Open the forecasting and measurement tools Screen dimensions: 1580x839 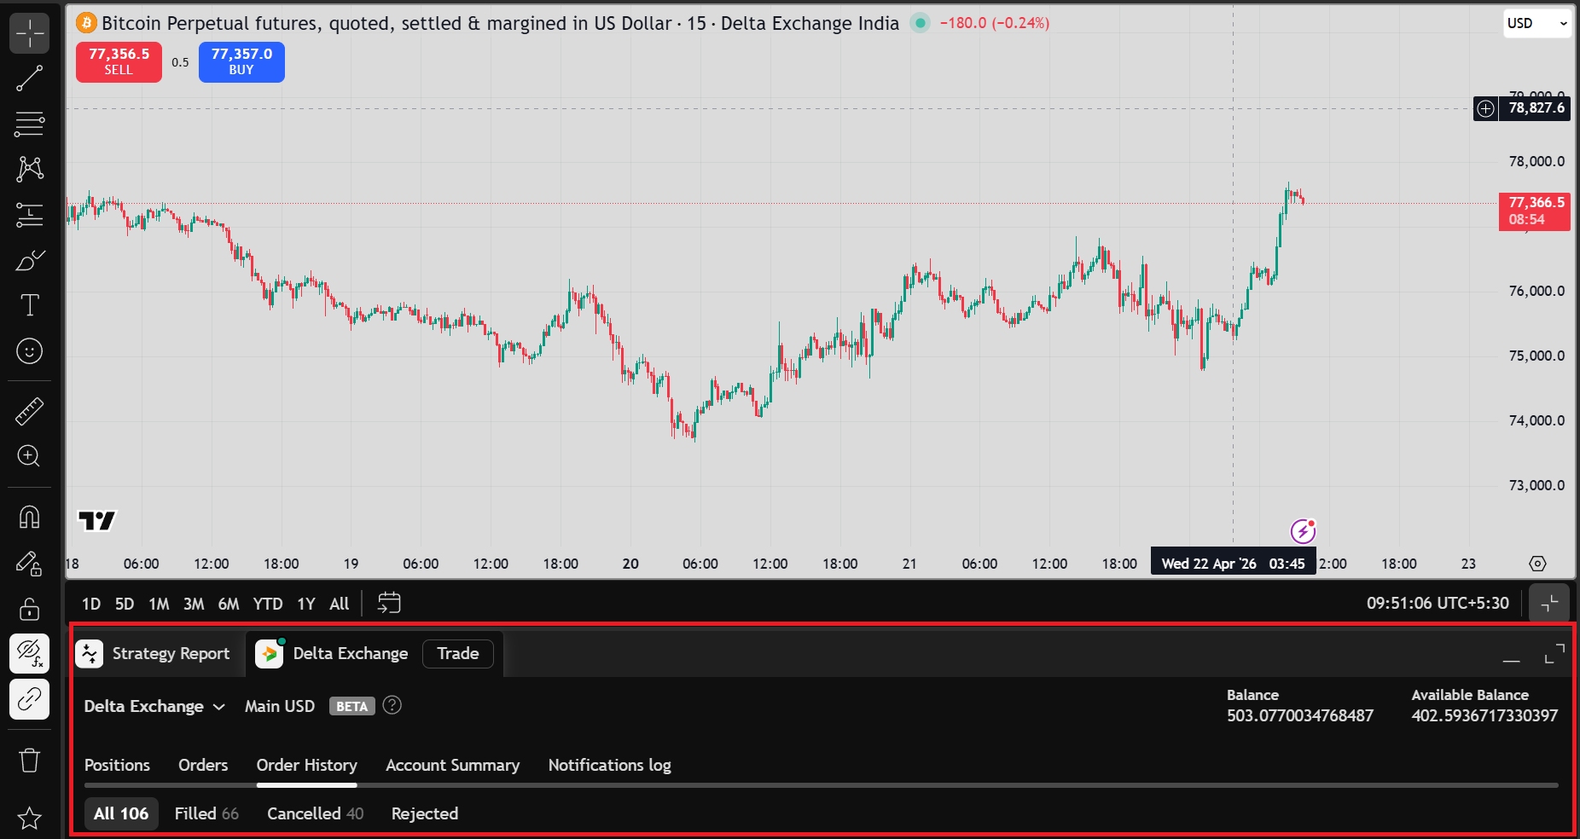click(x=30, y=214)
